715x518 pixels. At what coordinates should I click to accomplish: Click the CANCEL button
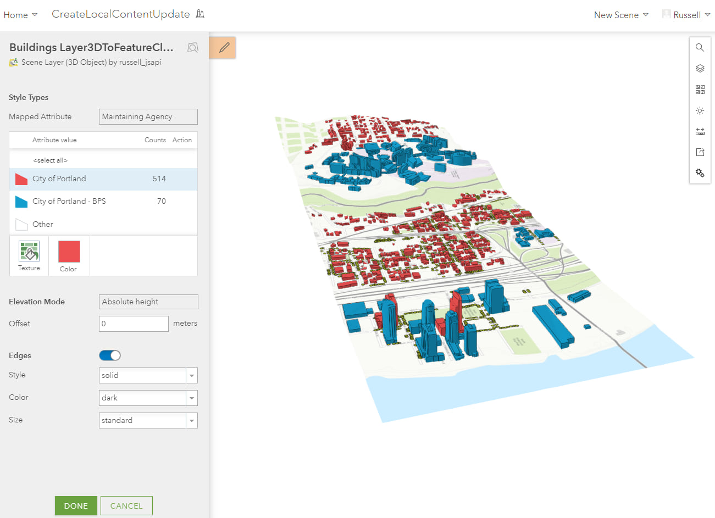[x=126, y=506]
